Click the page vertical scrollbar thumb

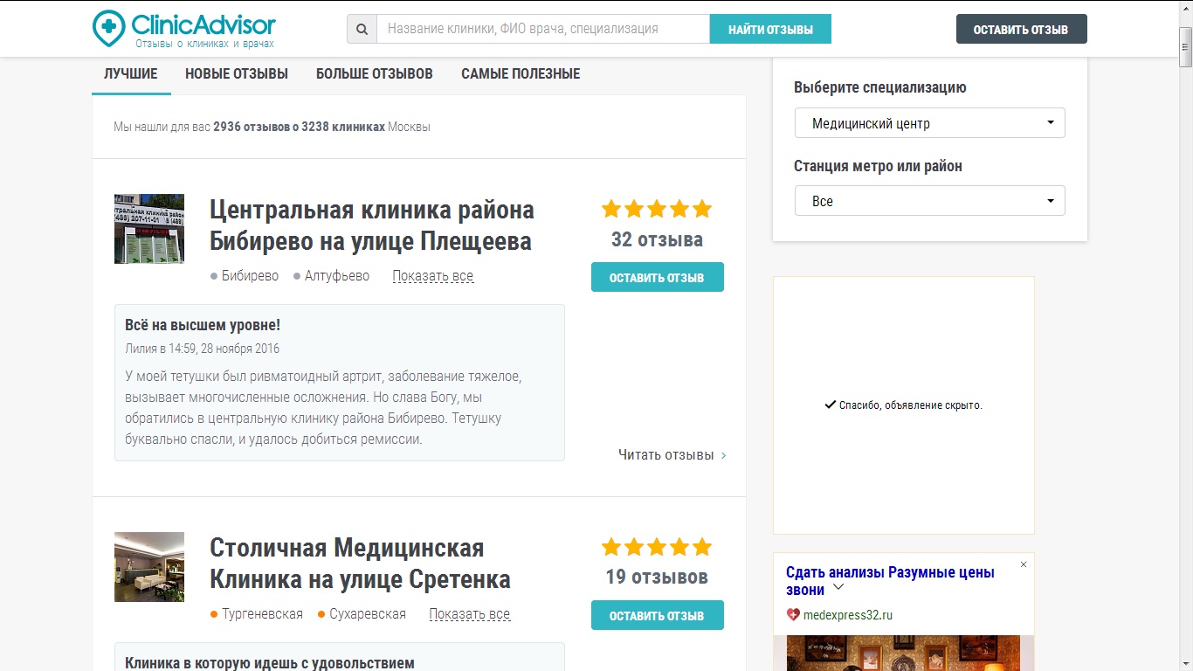click(x=1185, y=47)
